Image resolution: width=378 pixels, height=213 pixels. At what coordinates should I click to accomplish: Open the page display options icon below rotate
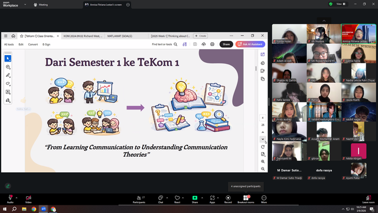coord(263,154)
